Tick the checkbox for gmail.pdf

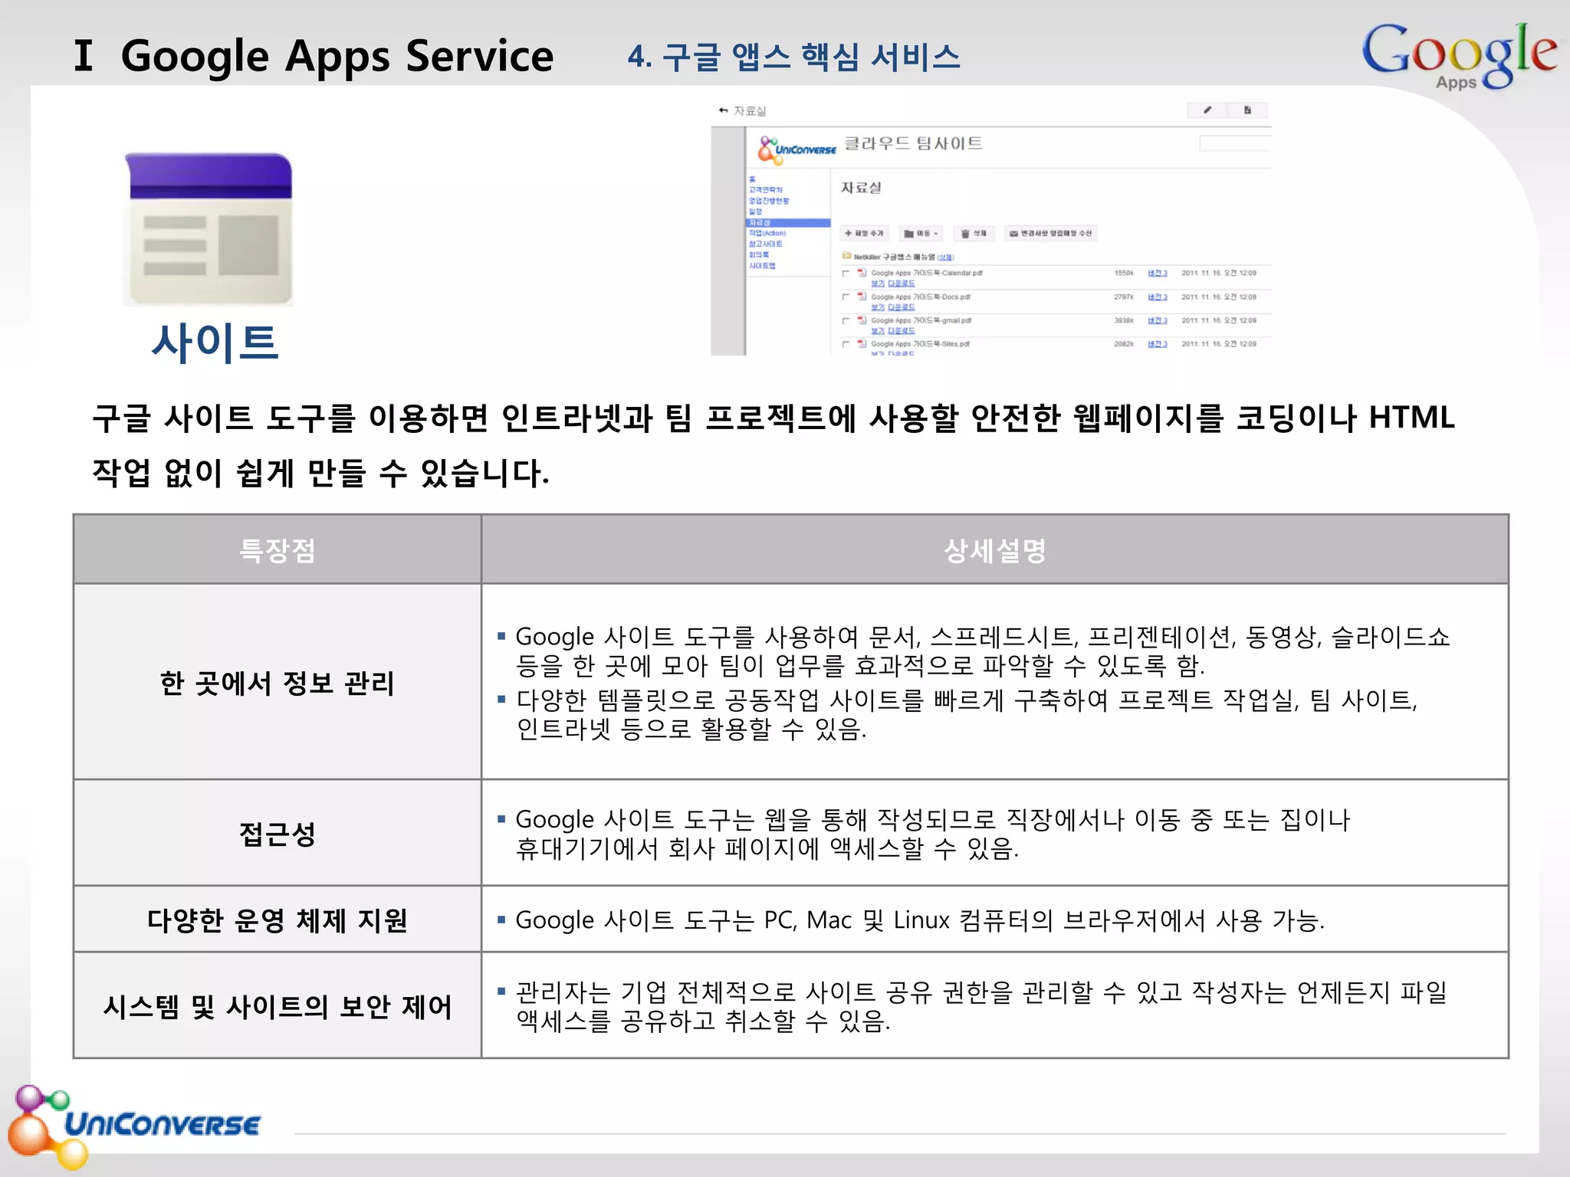click(x=846, y=321)
